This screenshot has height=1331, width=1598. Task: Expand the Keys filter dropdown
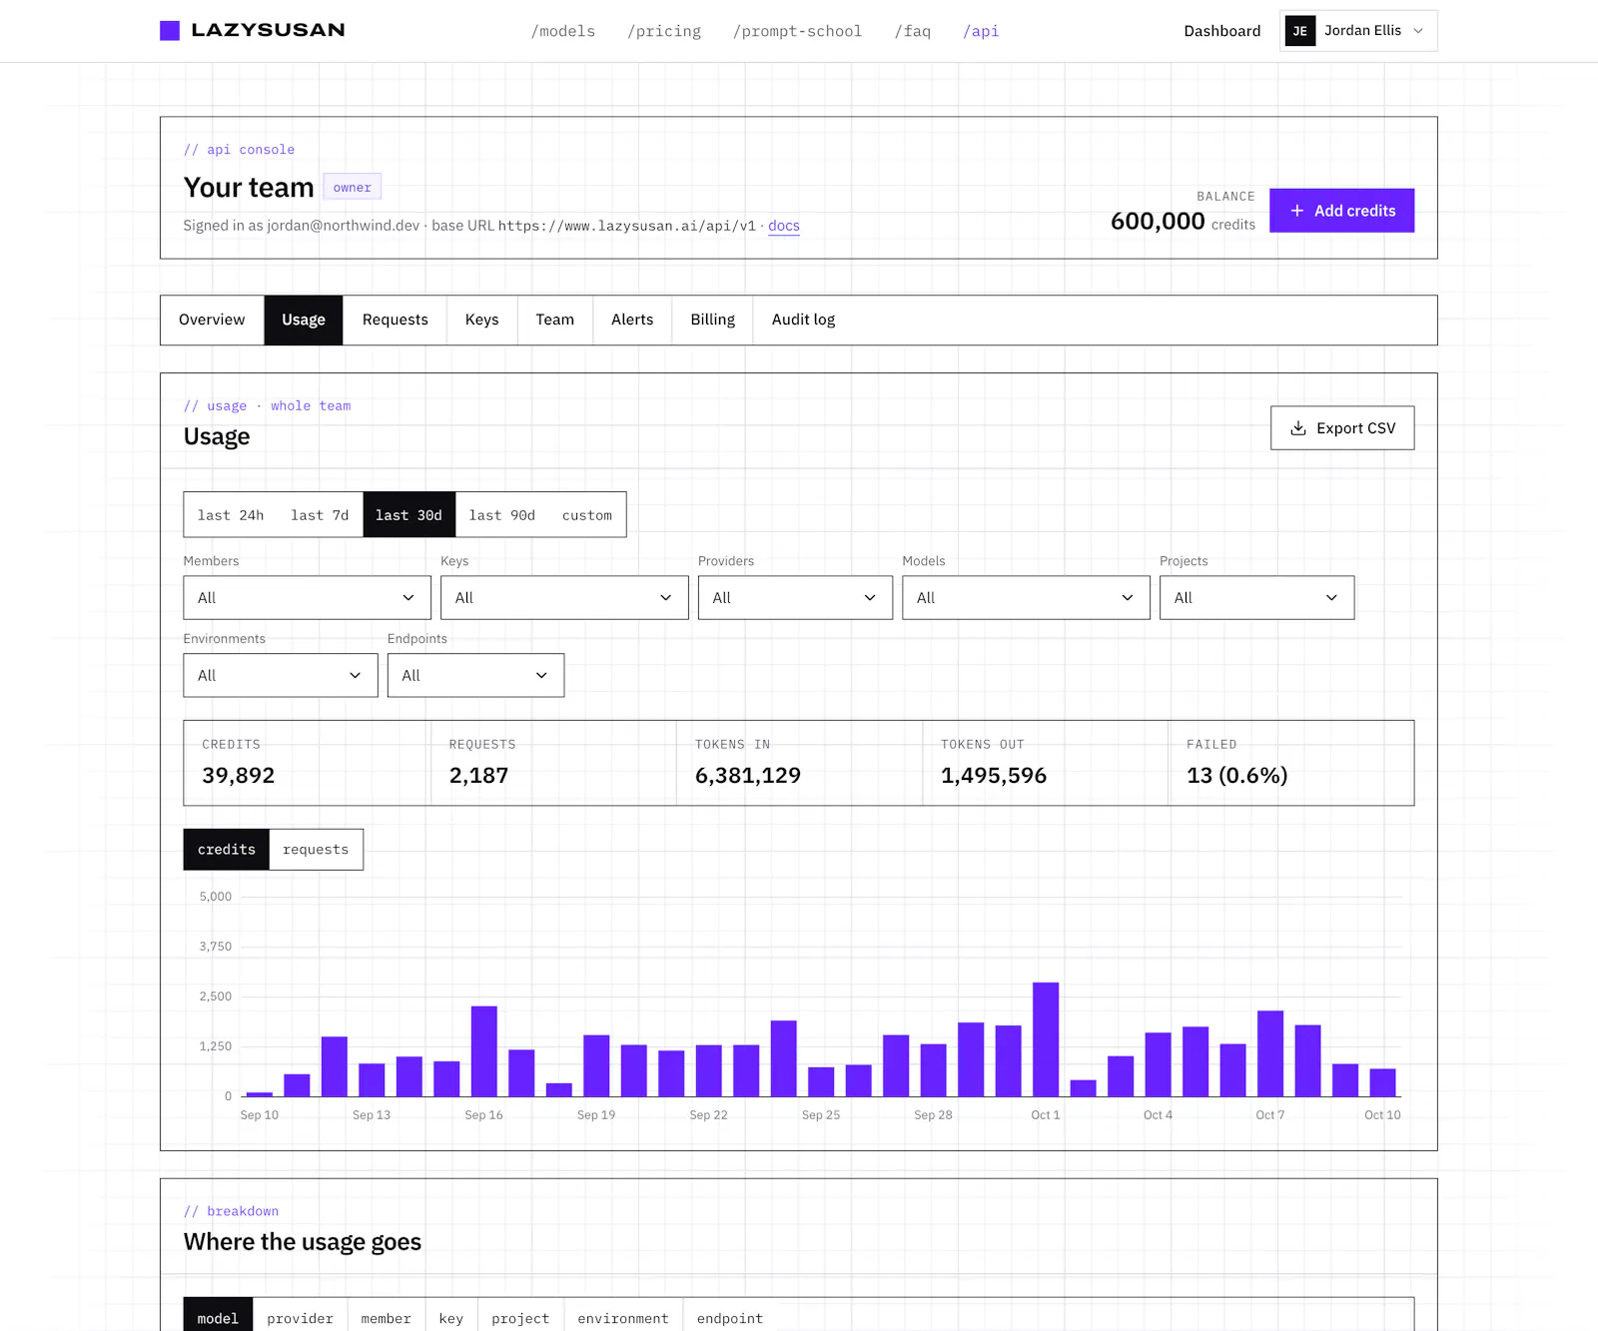[564, 598]
